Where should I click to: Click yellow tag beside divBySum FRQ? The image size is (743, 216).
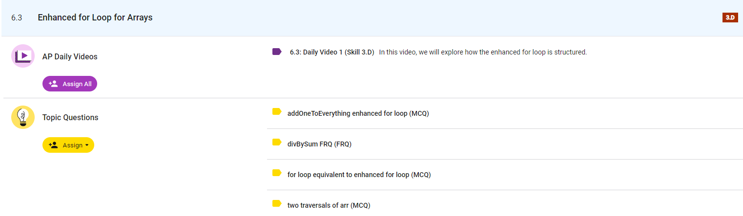pyautogui.click(x=277, y=143)
